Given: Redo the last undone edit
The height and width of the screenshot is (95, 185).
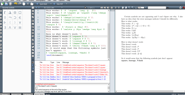Looking at the screenshot, I should [20, 4].
